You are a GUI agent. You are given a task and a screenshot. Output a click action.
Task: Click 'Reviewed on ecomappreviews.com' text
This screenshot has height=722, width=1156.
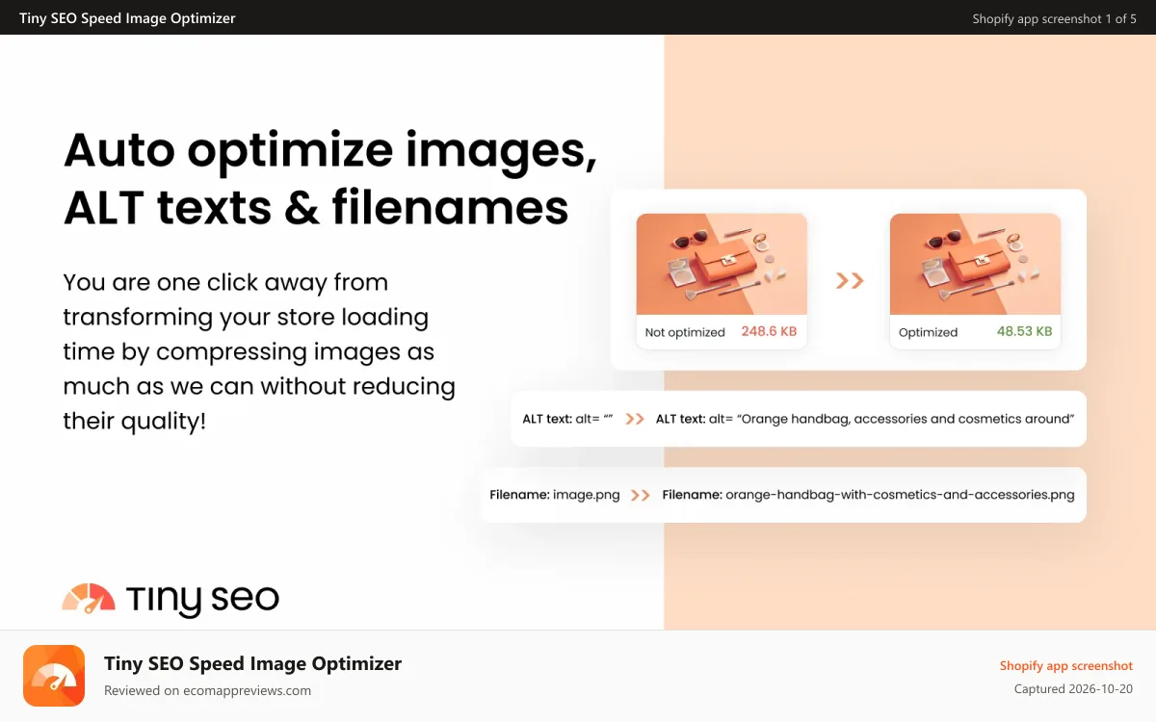207,690
